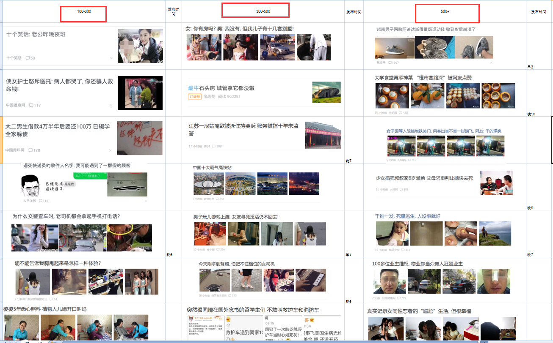Image resolution: width=553 pixels, height=343 pixels.
Task: Select the cell containing 晚8
Action: (539, 187)
